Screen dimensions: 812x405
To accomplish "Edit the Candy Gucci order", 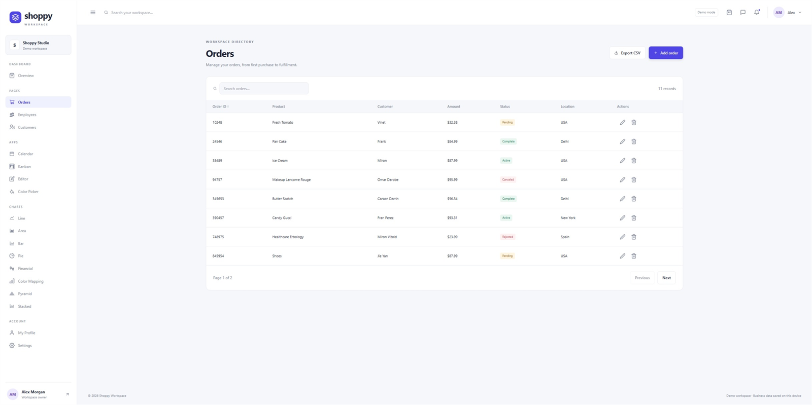I will coord(623,218).
